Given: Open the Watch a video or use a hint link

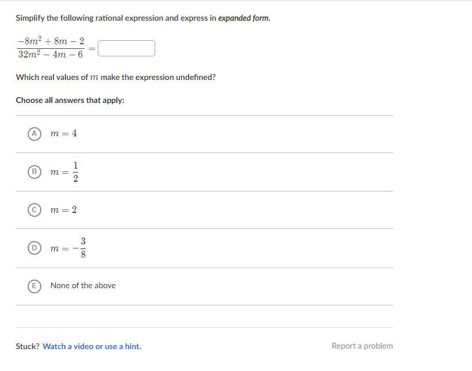Looking at the screenshot, I should tap(92, 346).
